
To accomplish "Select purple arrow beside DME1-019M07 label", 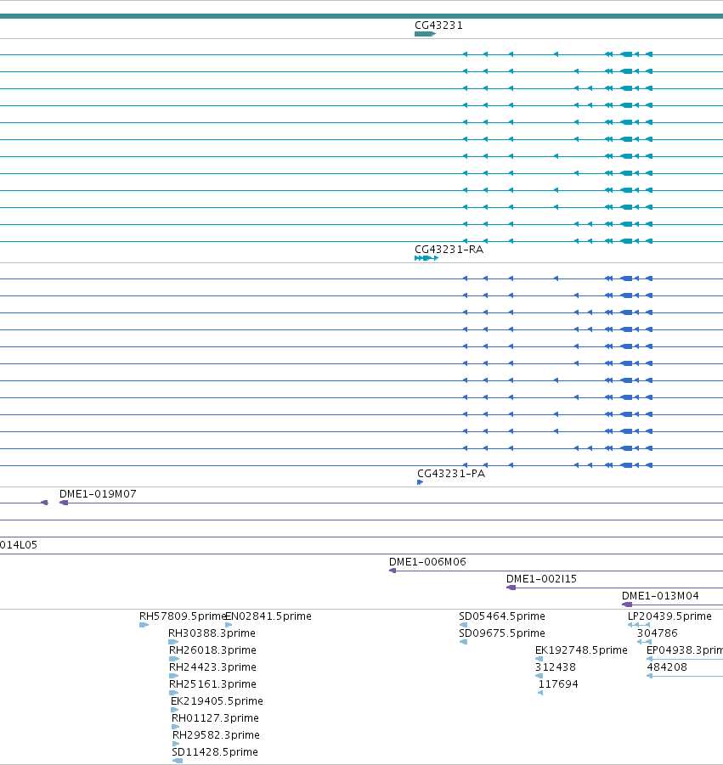I will [x=64, y=503].
